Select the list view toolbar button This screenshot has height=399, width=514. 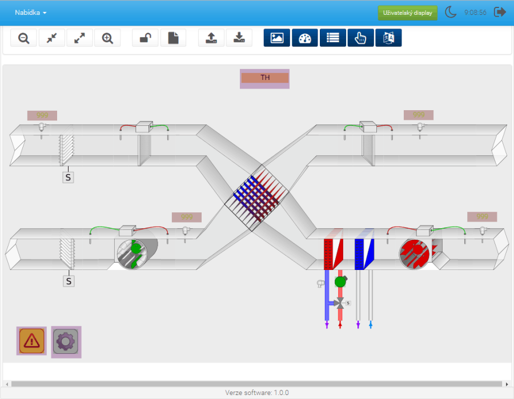333,38
